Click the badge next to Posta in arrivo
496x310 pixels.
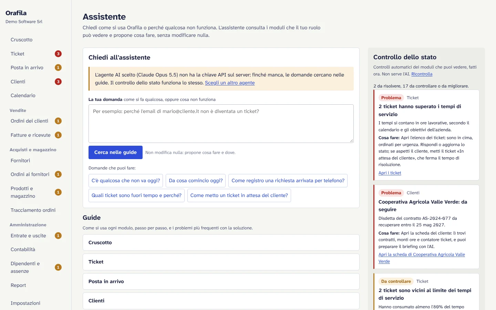(58, 68)
